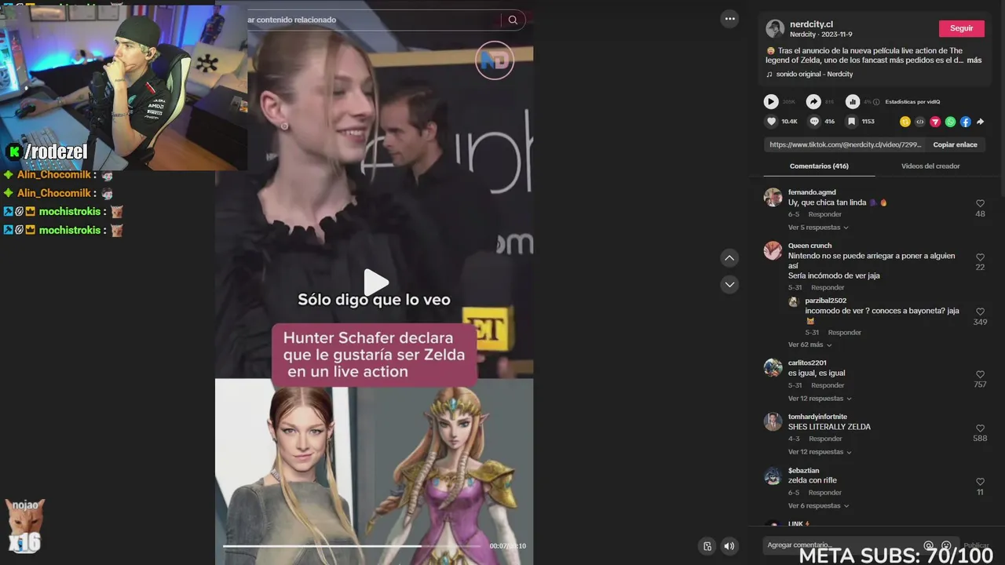Open fernando.agmd's avatar
The width and height of the screenshot is (1005, 565).
773,197
